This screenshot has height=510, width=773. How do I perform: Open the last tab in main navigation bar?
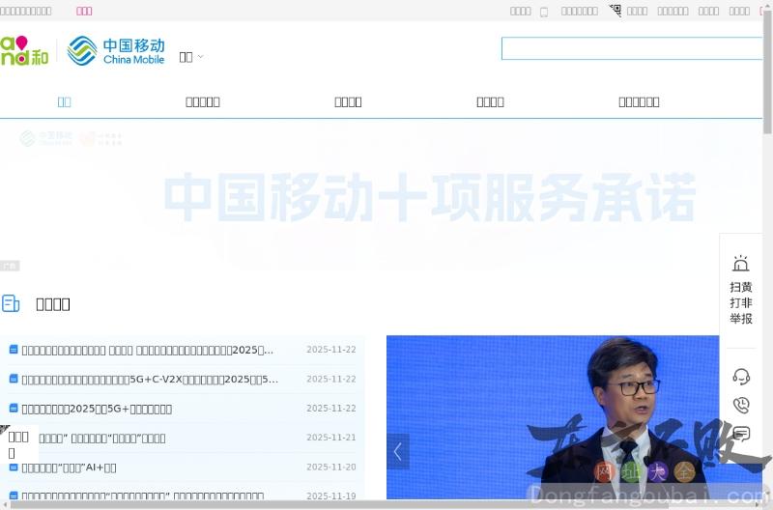639,102
